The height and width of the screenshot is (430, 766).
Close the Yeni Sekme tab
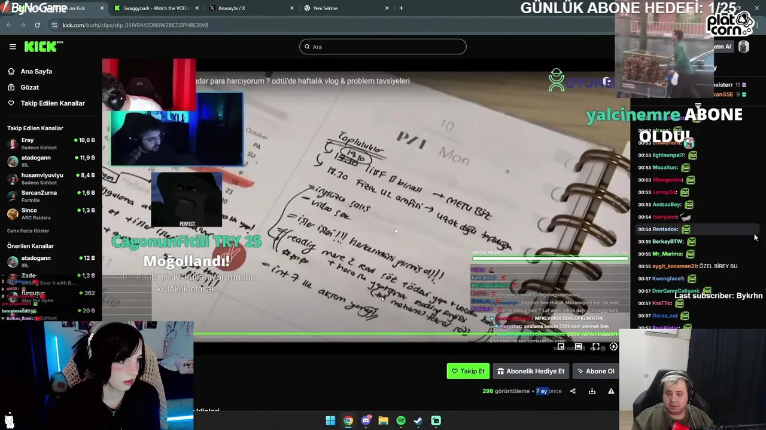coord(387,8)
